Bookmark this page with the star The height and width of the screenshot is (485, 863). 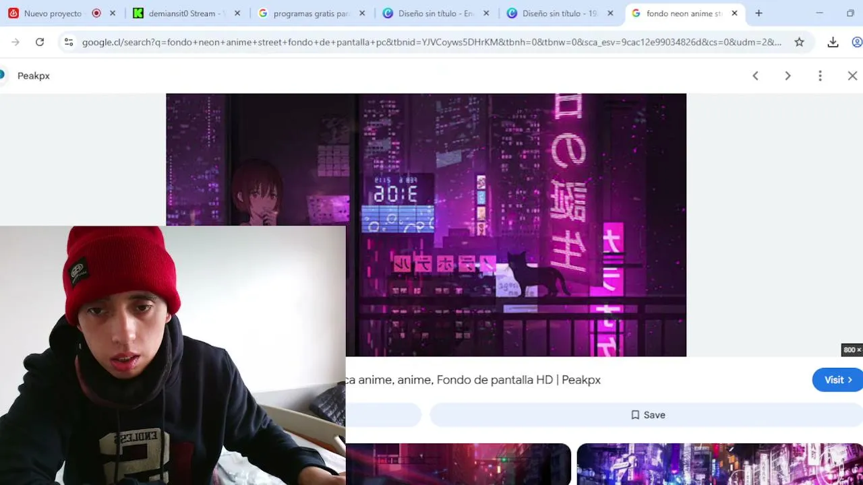pyautogui.click(x=799, y=42)
